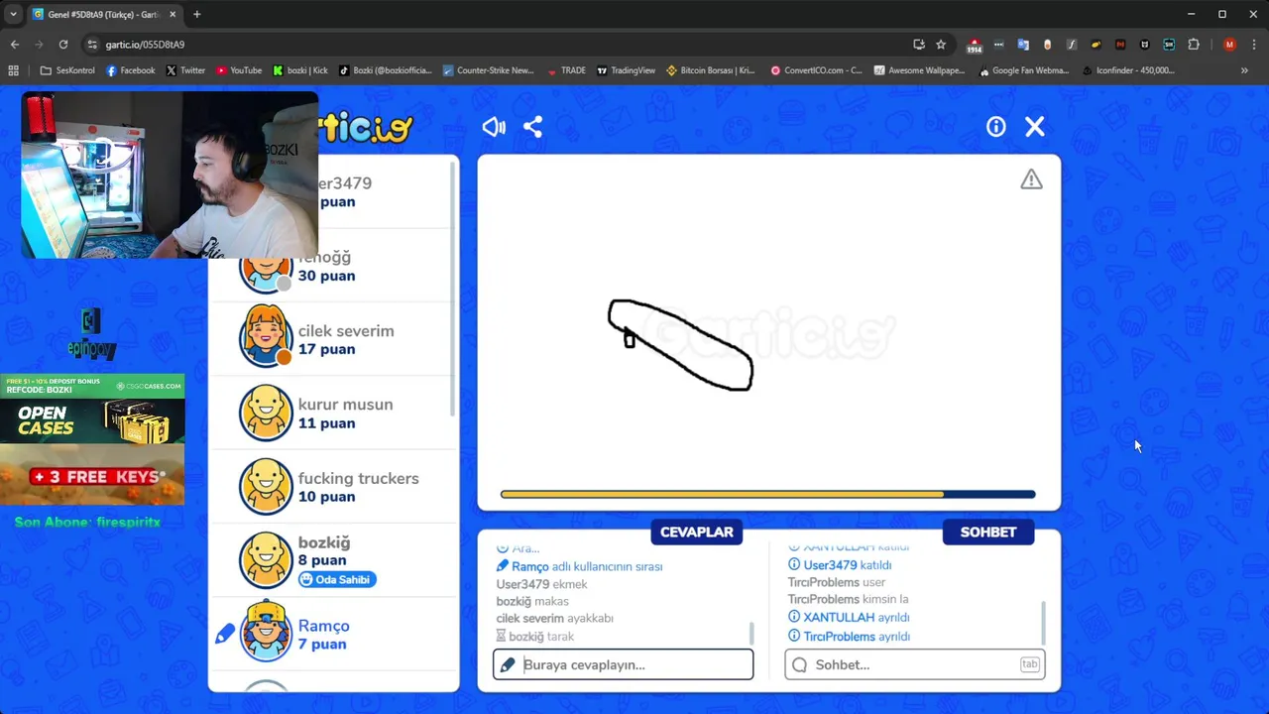Switch to SOHBET chat tab
1269x714 pixels.
988,533
